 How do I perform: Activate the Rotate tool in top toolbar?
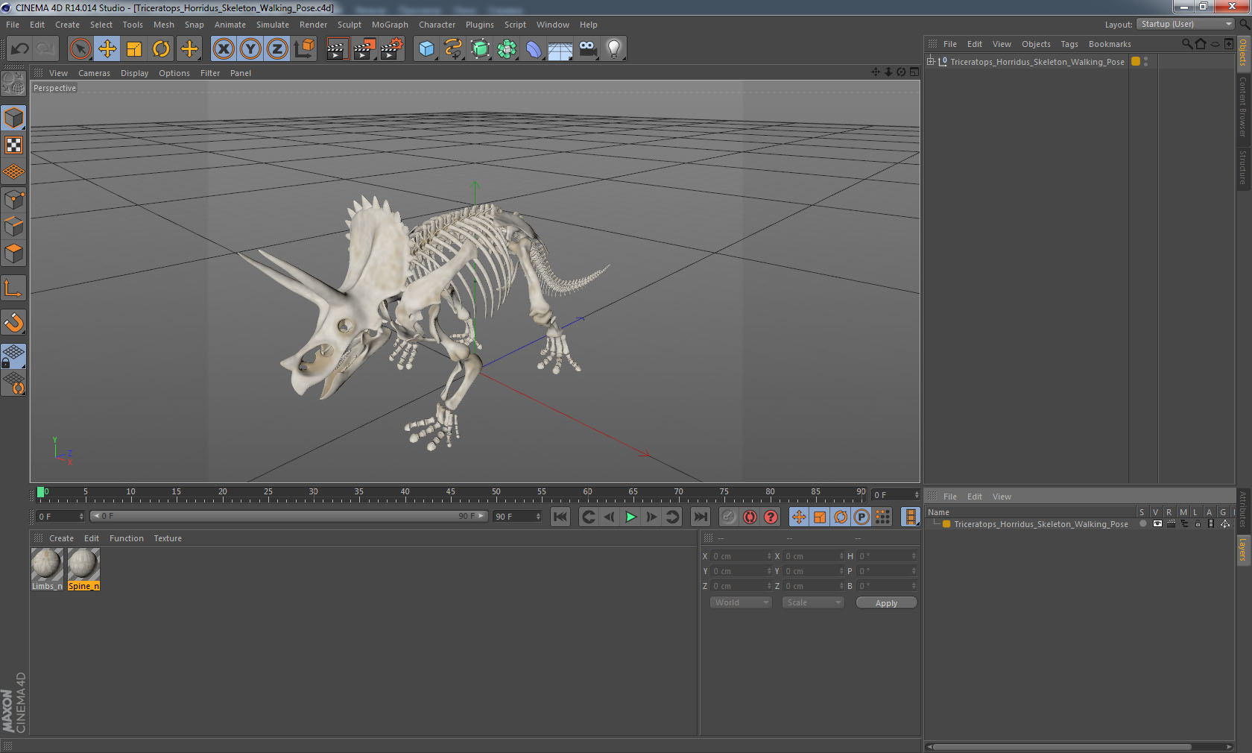161,49
